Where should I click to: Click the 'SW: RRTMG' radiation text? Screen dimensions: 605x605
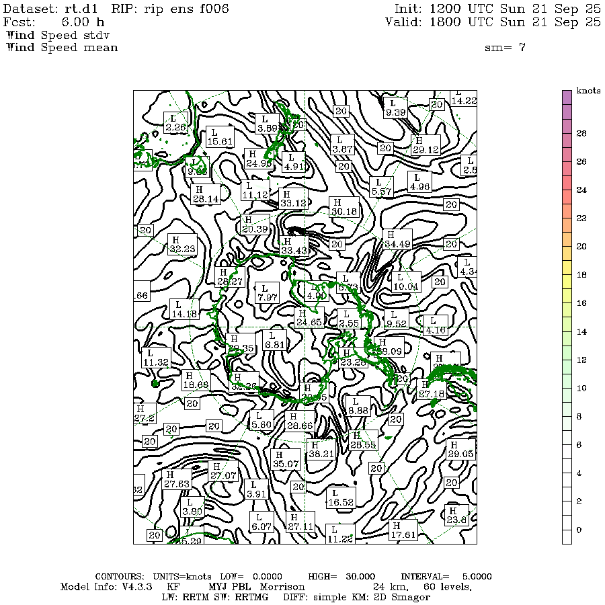tap(241, 598)
